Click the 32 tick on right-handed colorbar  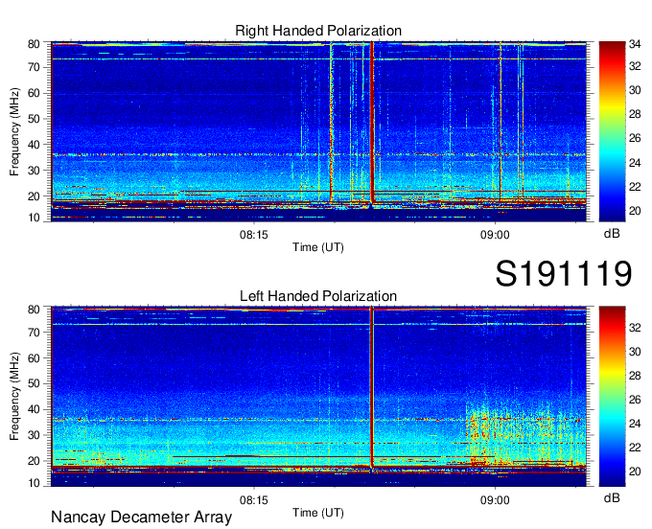coord(635,66)
